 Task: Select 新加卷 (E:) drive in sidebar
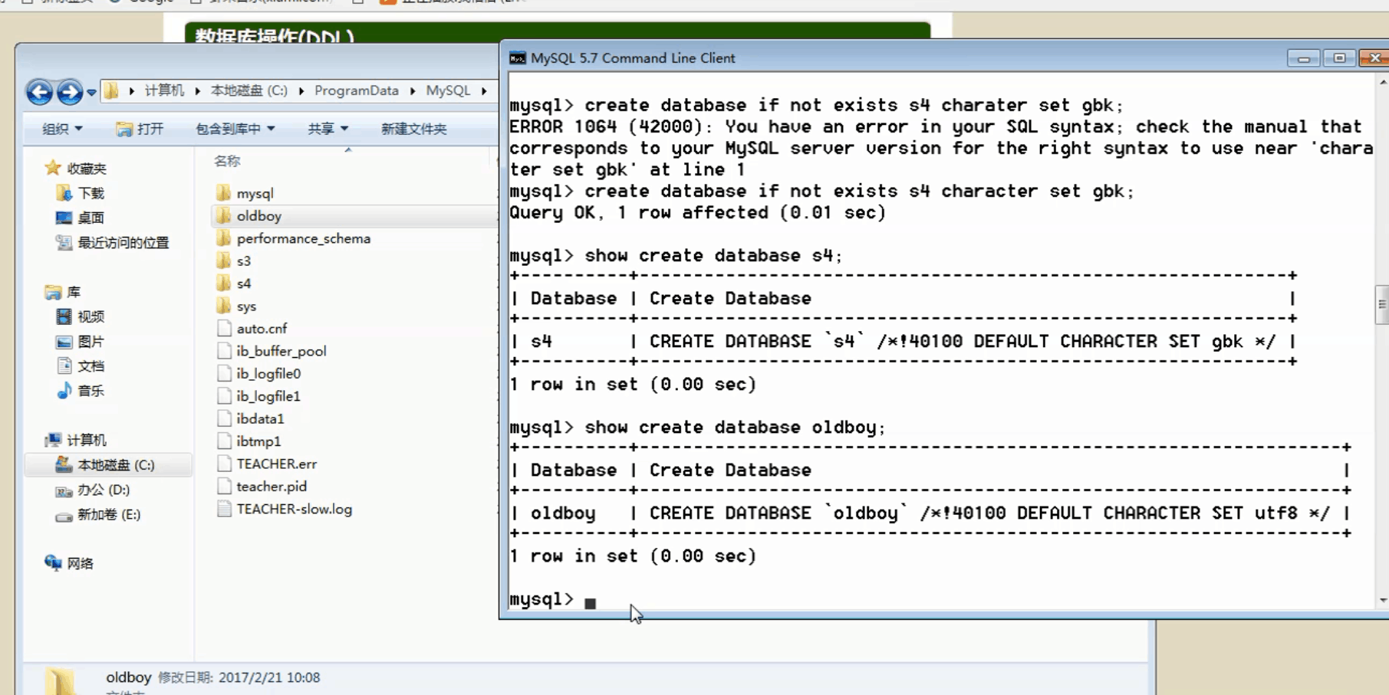[109, 514]
